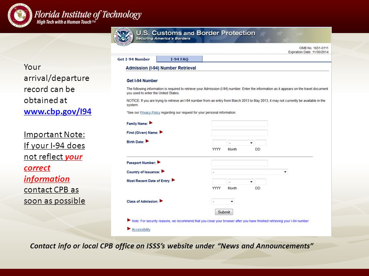
Task: Open the www.cbp.gov/I94 link
Action: click(x=58, y=111)
